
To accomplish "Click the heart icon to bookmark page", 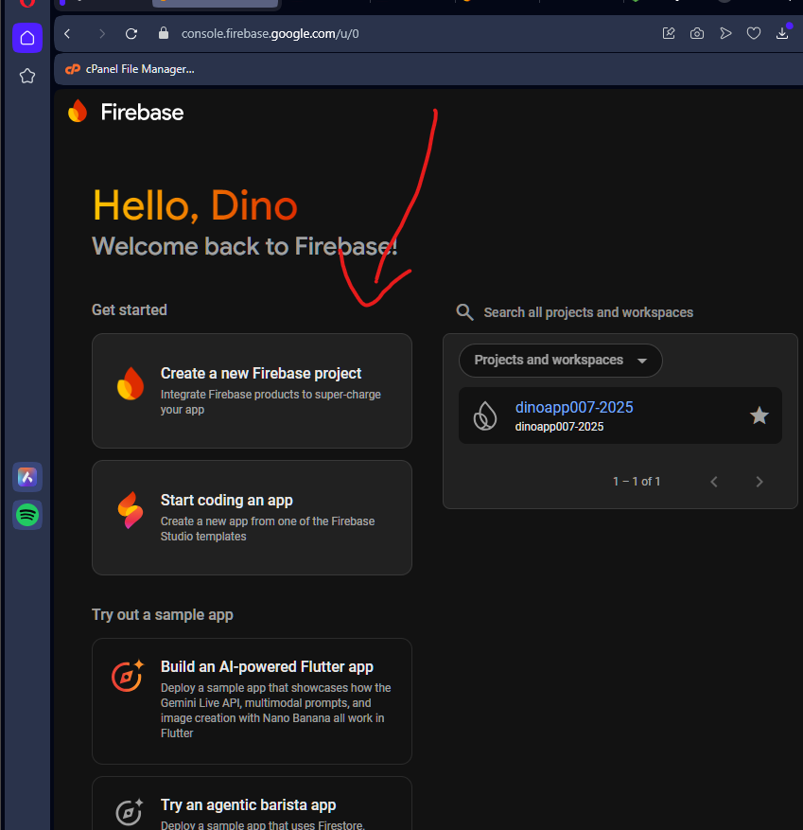I will tap(754, 33).
